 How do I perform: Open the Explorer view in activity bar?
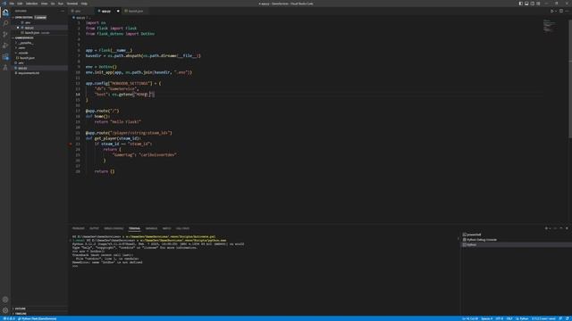[x=5, y=12]
